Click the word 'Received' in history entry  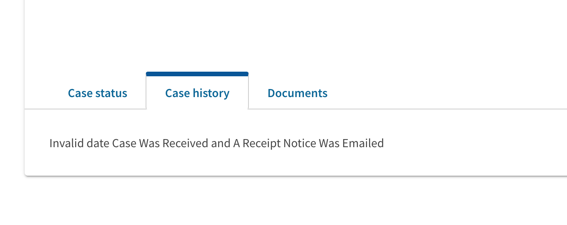point(185,143)
